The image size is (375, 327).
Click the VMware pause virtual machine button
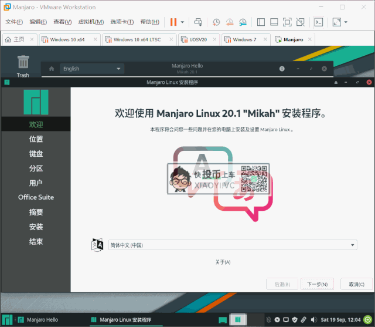pyautogui.click(x=173, y=22)
